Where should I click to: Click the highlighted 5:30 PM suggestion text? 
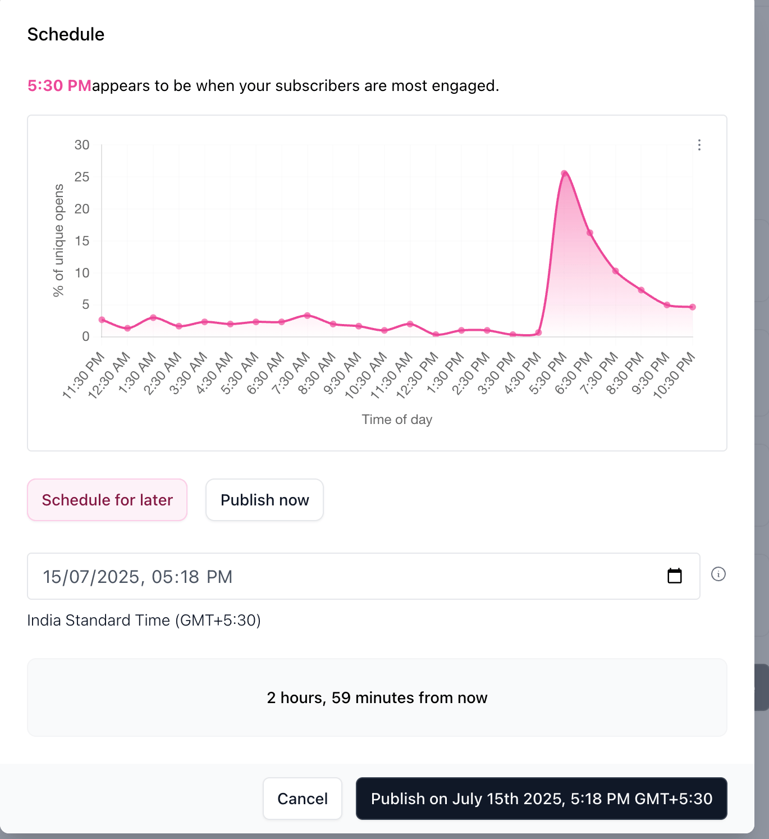(59, 85)
